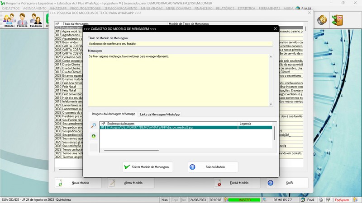Click the Alterar Modelo pencil icon
This screenshot has height=203, width=362.
tap(112, 183)
